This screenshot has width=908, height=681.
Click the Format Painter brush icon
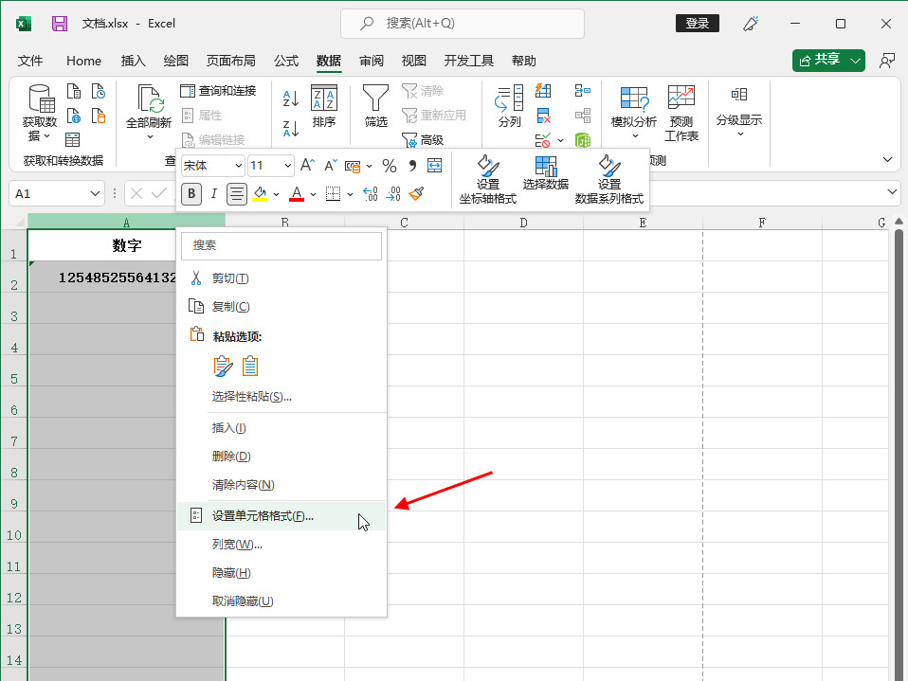[416, 194]
